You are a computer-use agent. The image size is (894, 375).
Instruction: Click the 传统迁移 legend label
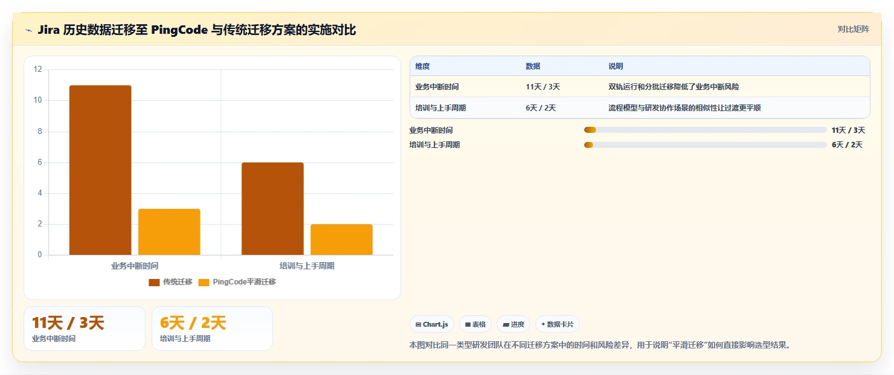pos(178,282)
